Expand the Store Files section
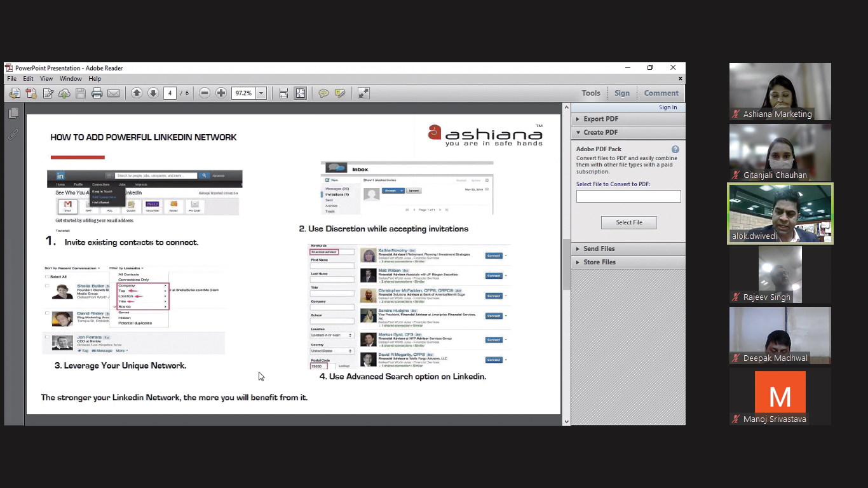The height and width of the screenshot is (488, 868). [628, 262]
